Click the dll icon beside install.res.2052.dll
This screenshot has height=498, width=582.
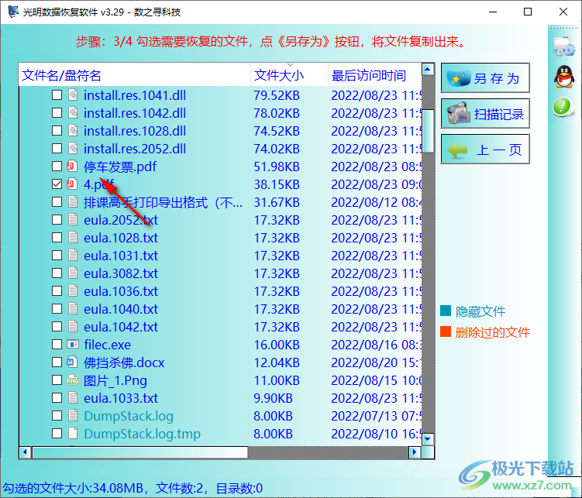point(73,149)
